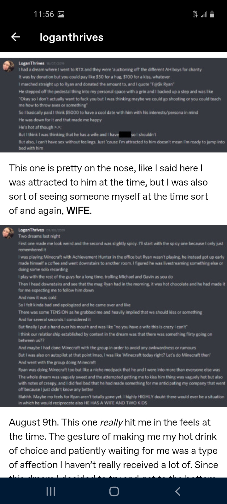227x504 pixels.
Task: Tap the back arrow icon
Action: coord(16,37)
